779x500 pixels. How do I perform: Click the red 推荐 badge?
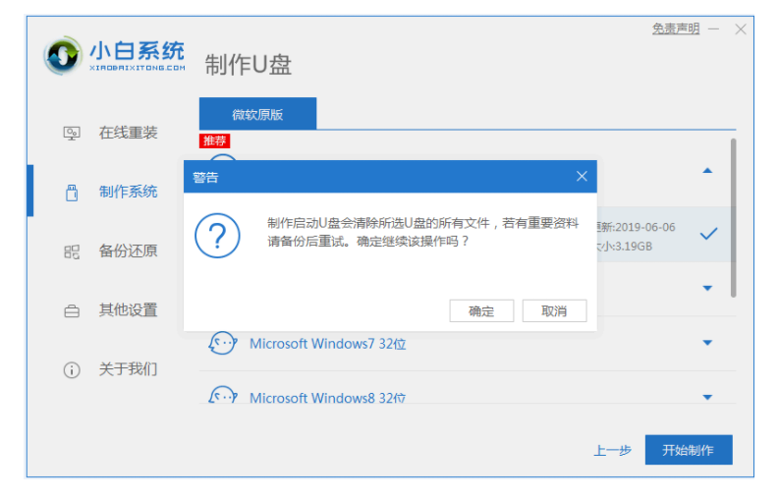214,140
